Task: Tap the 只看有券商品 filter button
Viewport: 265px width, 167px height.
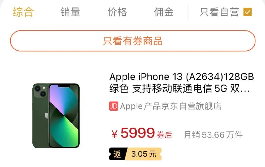Action: click(133, 41)
